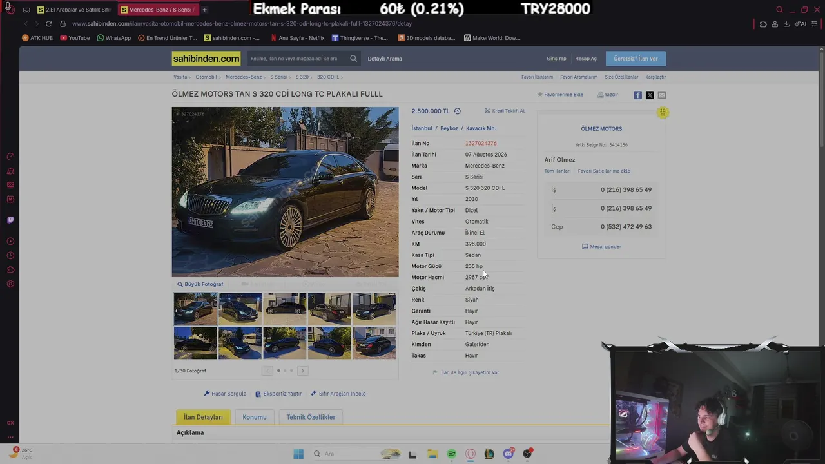Click the Hesap Aç link
825x464 pixels.
586,59
